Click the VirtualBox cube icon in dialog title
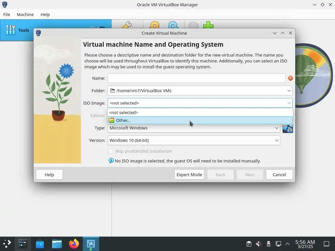335x251 pixels. [x=39, y=33]
